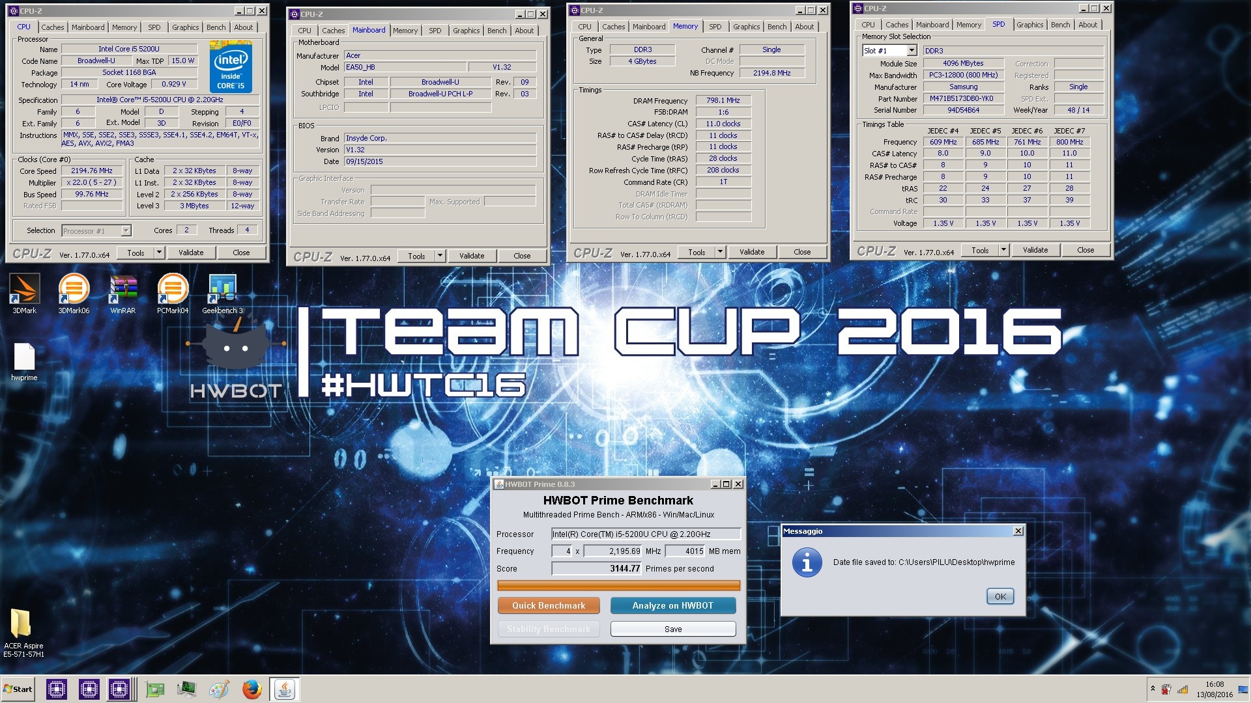The height and width of the screenshot is (703, 1251).
Task: Expand the Tools dropdown arrow in the SPD CPU-Z window
Action: [1003, 250]
